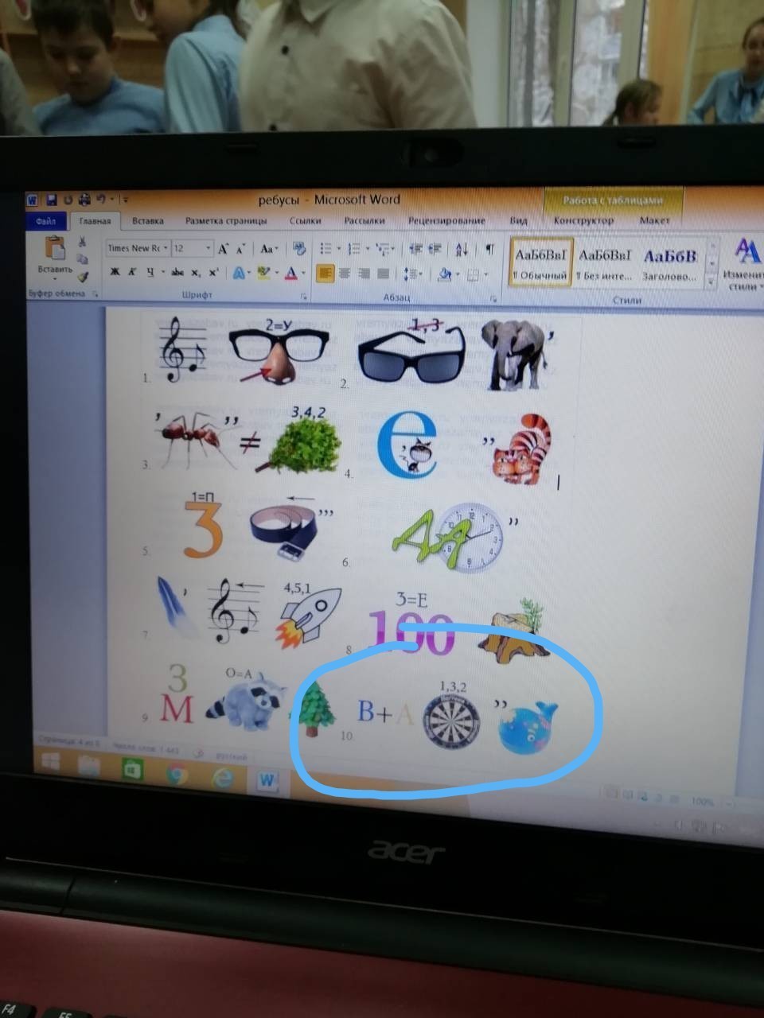Open the Файл tab
The height and width of the screenshot is (1018, 764).
[45, 221]
